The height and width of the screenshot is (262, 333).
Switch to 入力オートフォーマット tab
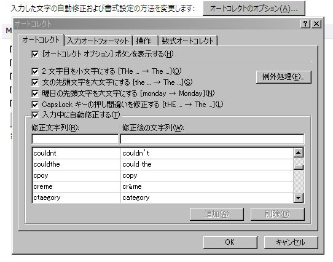tap(98, 41)
